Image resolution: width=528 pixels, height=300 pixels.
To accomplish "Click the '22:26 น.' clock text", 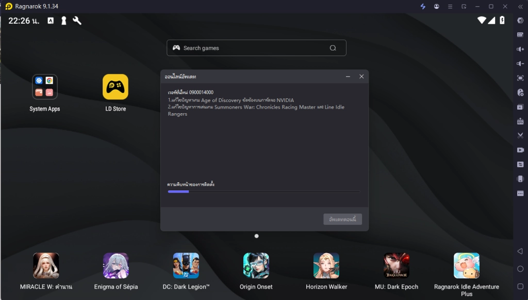I will [24, 21].
